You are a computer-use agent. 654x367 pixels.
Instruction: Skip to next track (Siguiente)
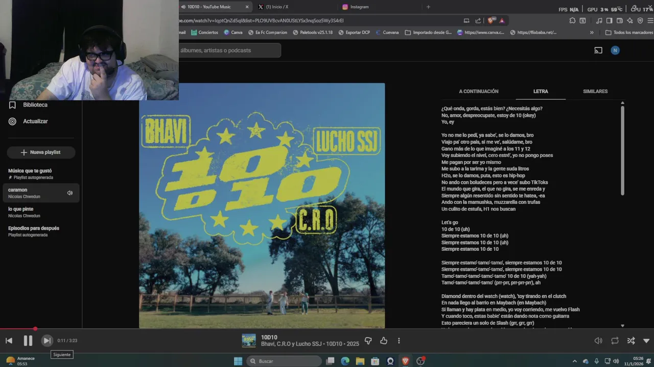tap(46, 340)
